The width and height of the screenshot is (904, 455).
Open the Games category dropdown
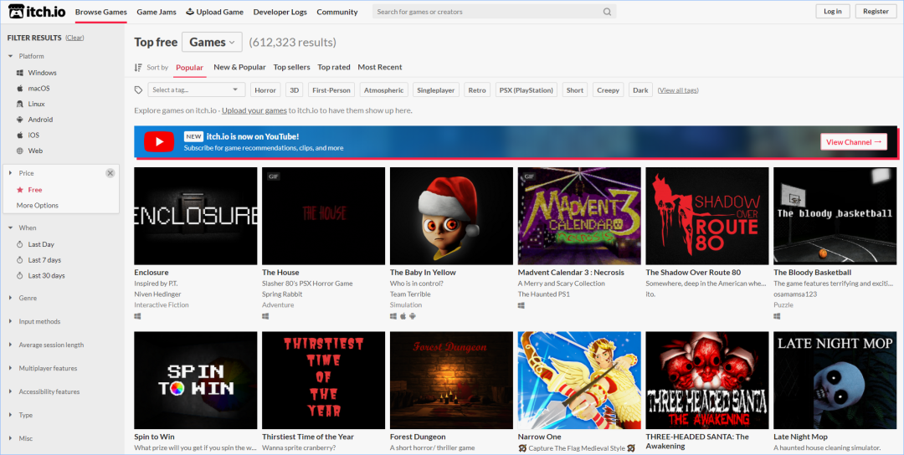(x=212, y=42)
